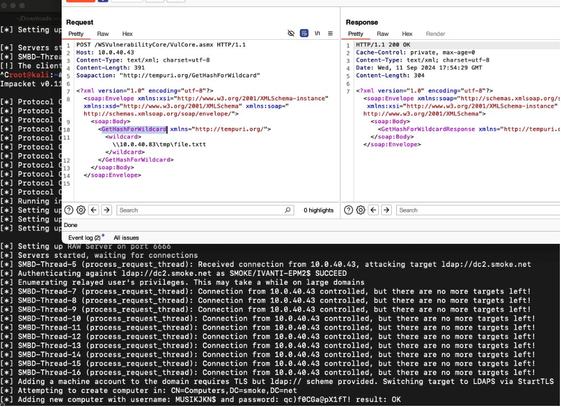
Task: Focus the Response search input field
Action: coord(479,210)
